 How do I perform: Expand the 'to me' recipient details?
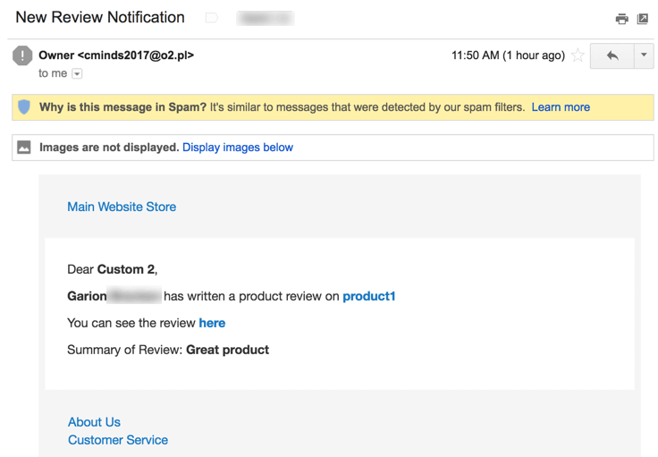77,73
